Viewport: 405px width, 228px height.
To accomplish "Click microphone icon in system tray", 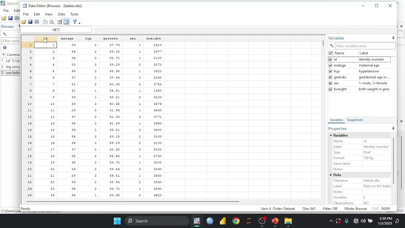I will tap(347, 221).
